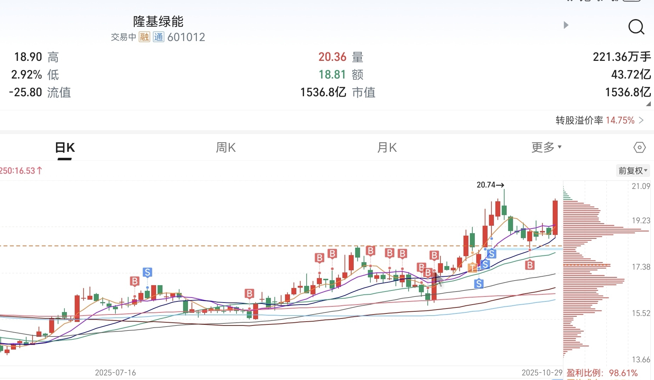This screenshot has height=380, width=654.
Task: Tap the 融 margin trading badge
Action: [x=144, y=37]
